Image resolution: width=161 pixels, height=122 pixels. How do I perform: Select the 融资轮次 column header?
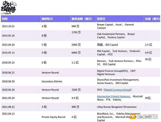point(56,19)
